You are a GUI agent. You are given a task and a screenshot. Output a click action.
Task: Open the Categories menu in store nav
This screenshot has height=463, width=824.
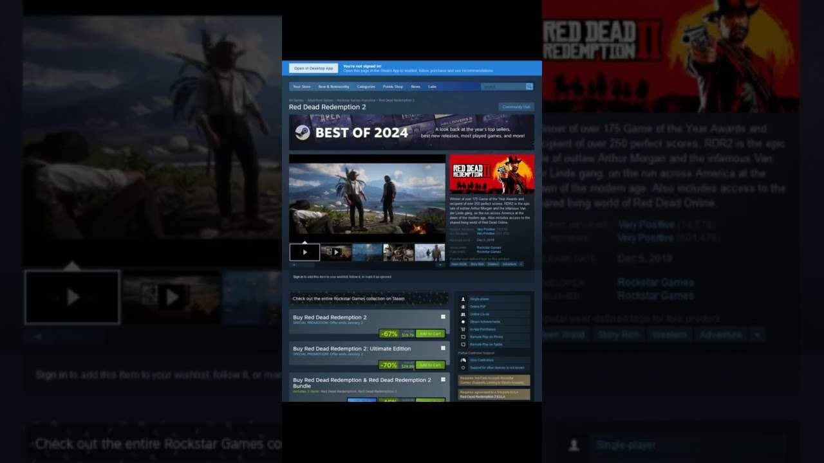point(366,87)
